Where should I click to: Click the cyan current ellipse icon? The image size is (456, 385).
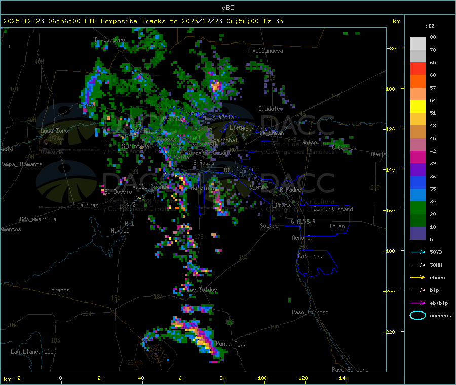(x=417, y=315)
